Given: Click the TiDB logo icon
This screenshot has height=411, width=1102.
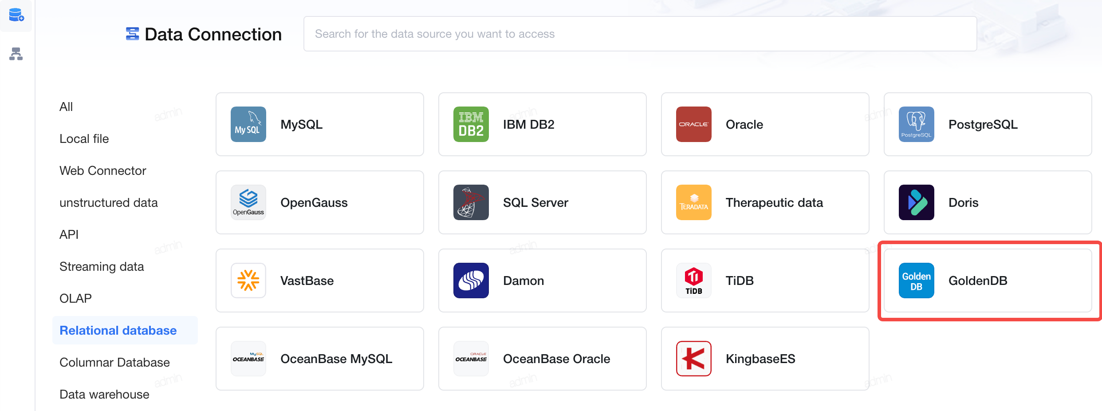Looking at the screenshot, I should tap(694, 281).
